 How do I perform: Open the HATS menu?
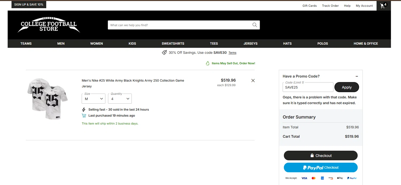pyautogui.click(x=287, y=43)
